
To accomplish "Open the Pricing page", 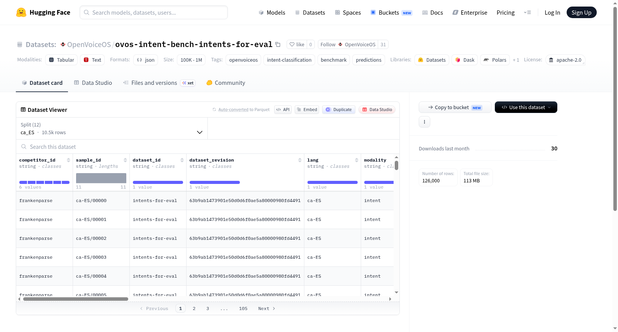I will [x=506, y=12].
